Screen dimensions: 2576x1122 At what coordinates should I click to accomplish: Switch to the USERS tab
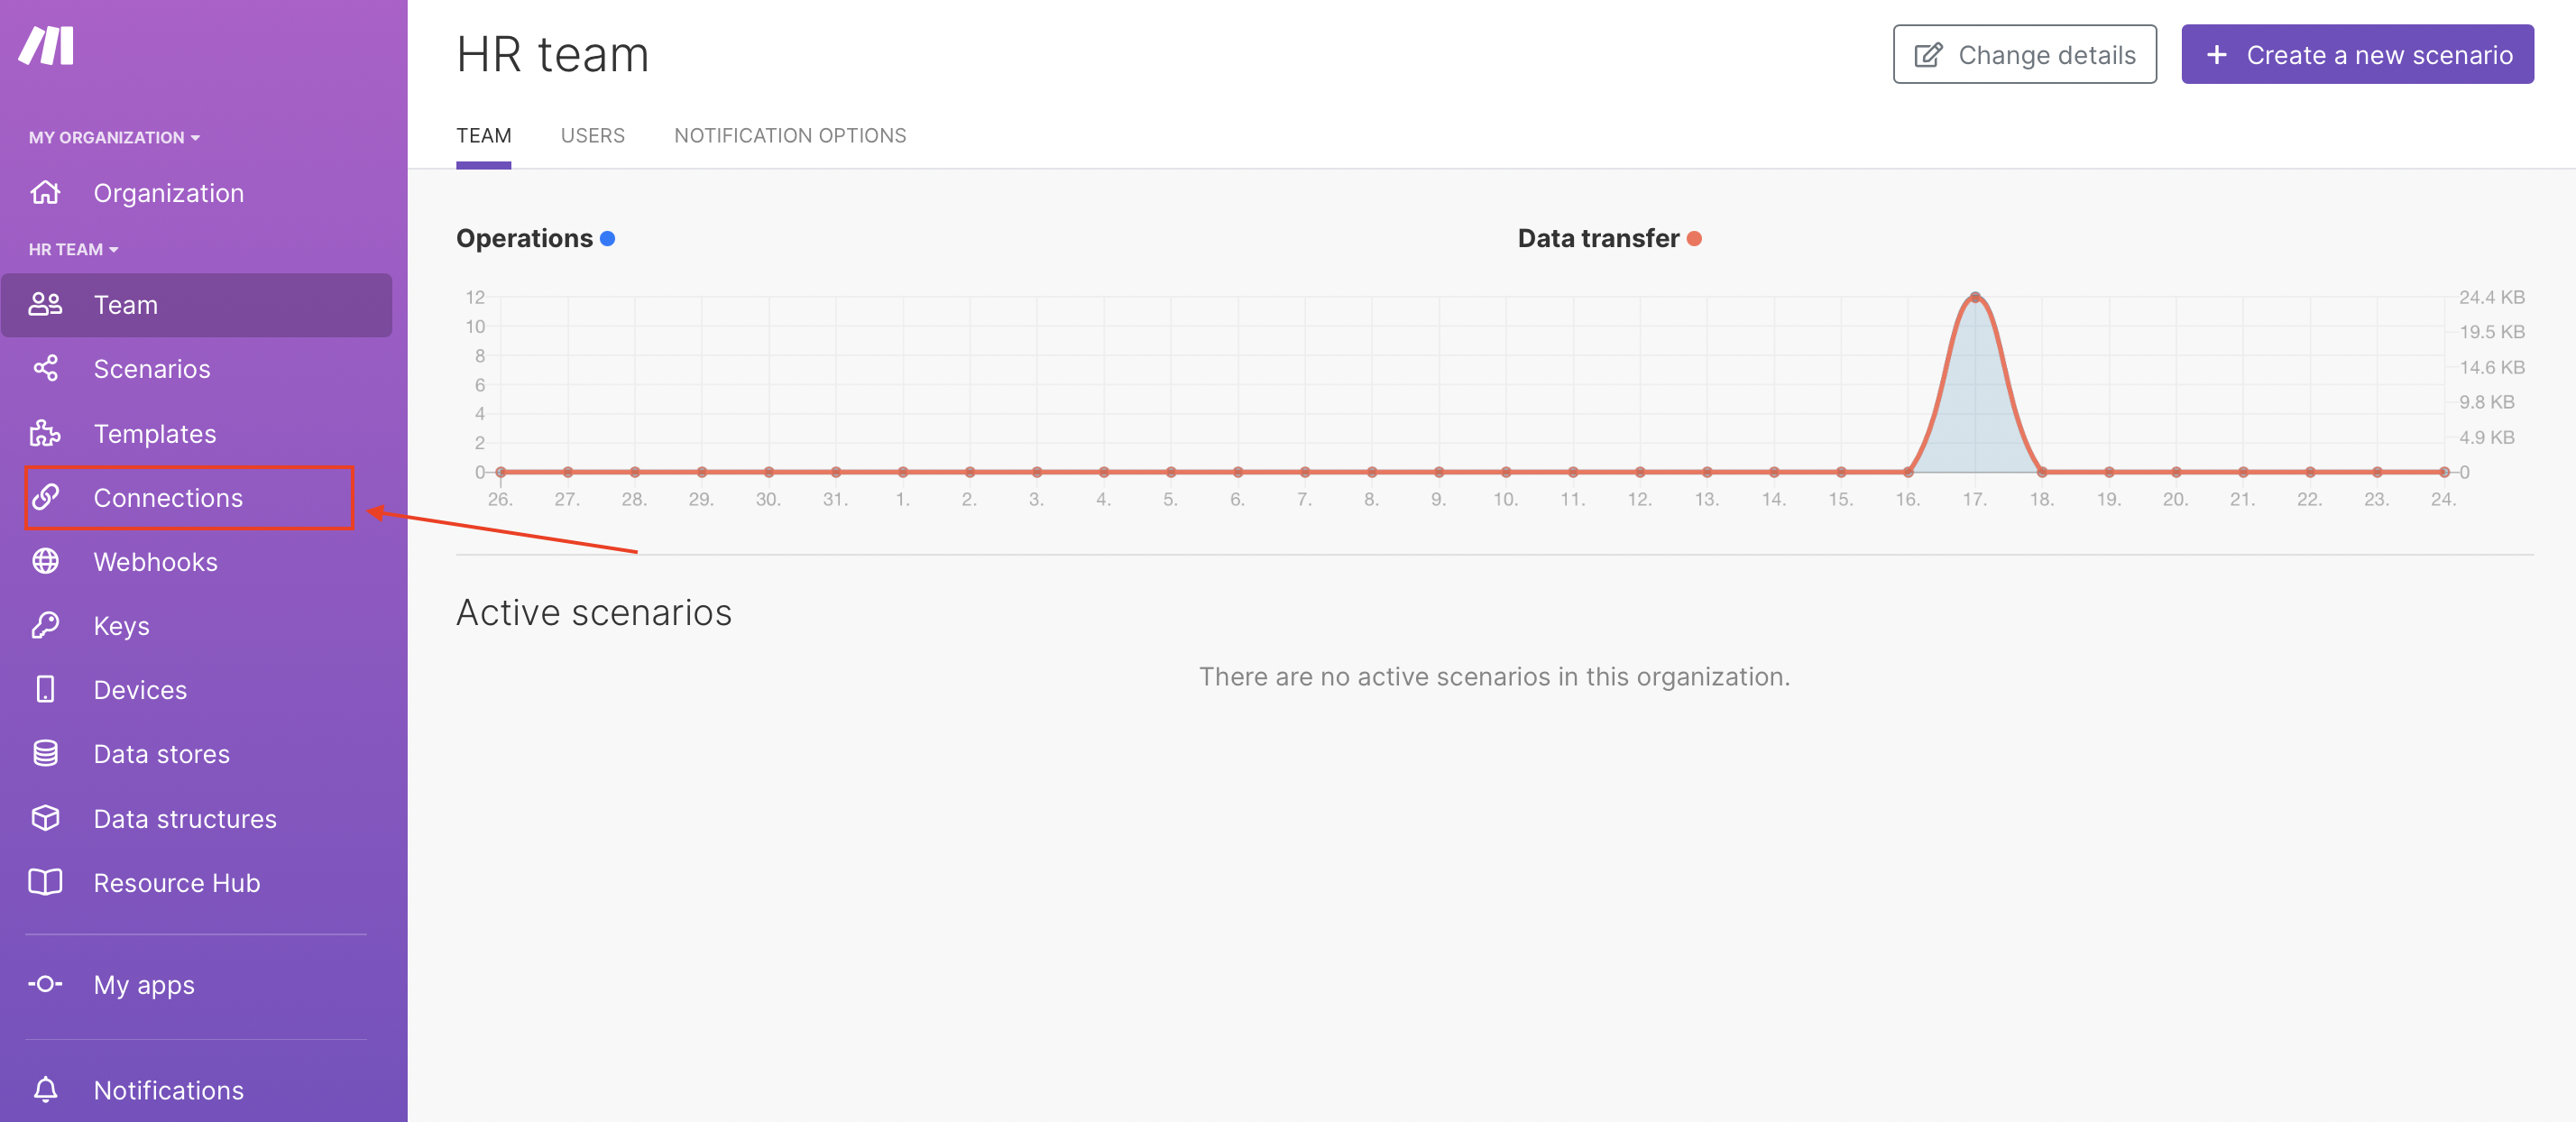[x=592, y=136]
